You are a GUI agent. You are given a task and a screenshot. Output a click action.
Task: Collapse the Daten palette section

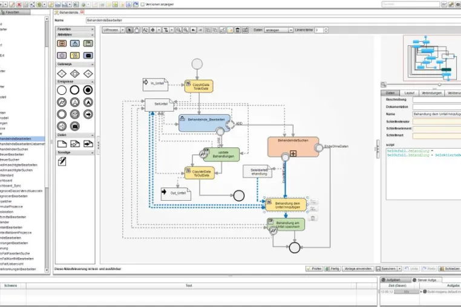[93, 135]
